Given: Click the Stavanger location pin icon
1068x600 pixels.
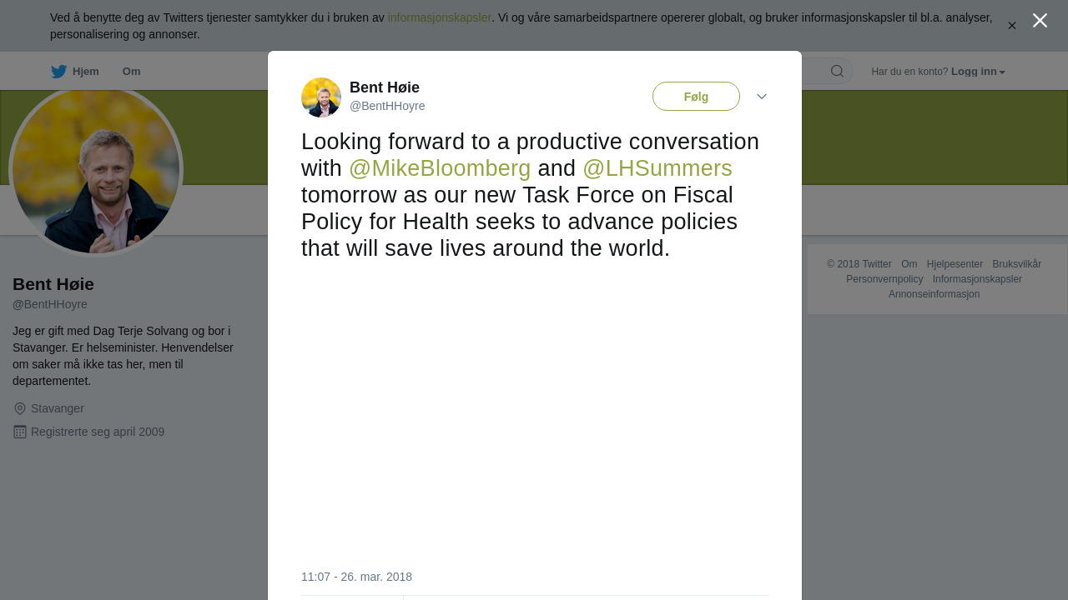Looking at the screenshot, I should pyautogui.click(x=20, y=408).
